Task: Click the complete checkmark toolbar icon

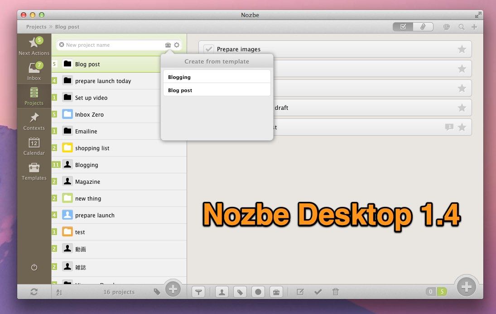Action: 318,291
